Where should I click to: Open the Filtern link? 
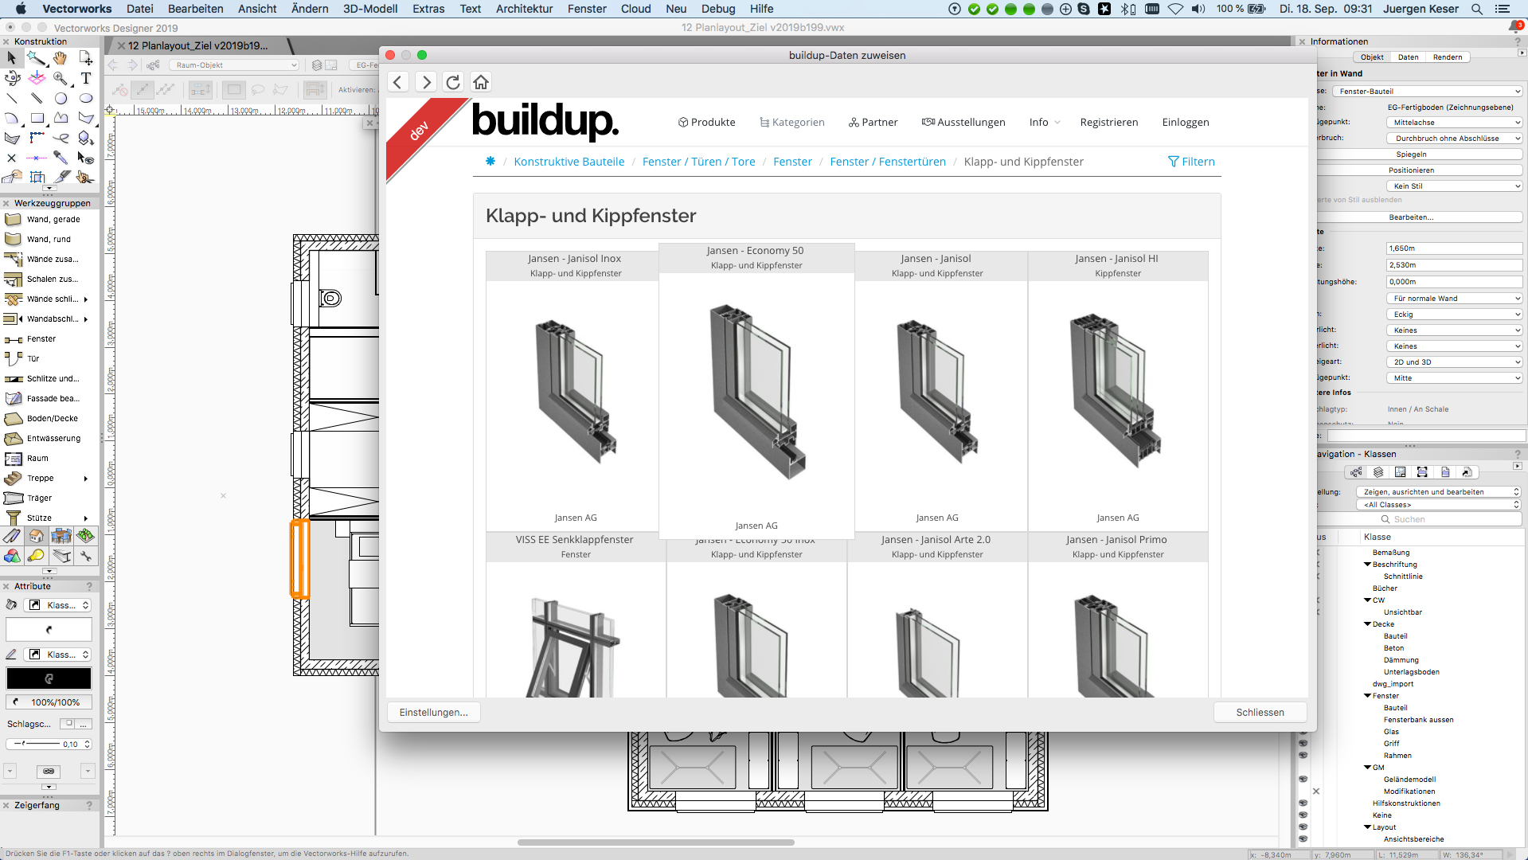(1191, 162)
